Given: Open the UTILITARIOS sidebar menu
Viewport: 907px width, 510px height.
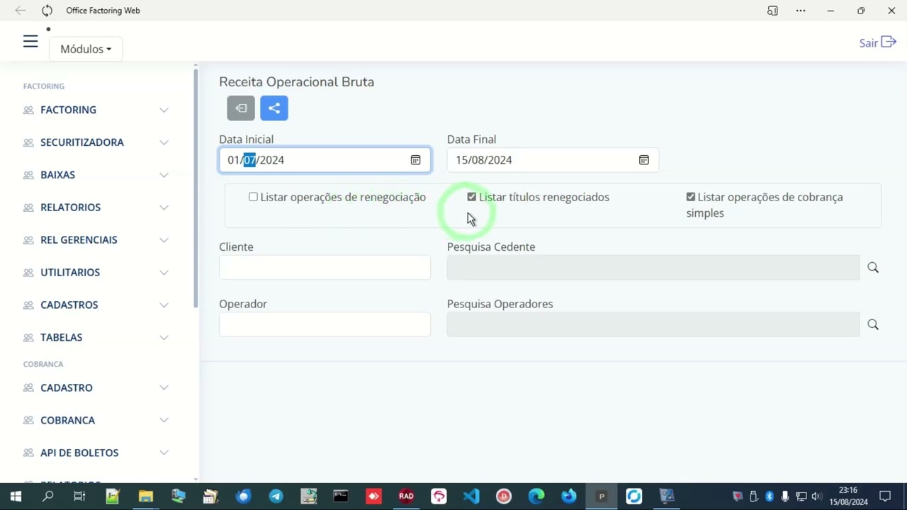Looking at the screenshot, I should click(x=70, y=273).
